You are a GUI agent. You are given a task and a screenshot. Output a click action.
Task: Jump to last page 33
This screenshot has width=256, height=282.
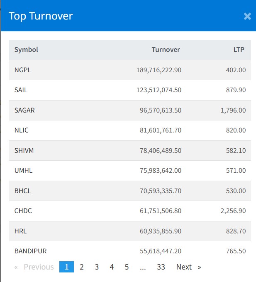[161, 267]
